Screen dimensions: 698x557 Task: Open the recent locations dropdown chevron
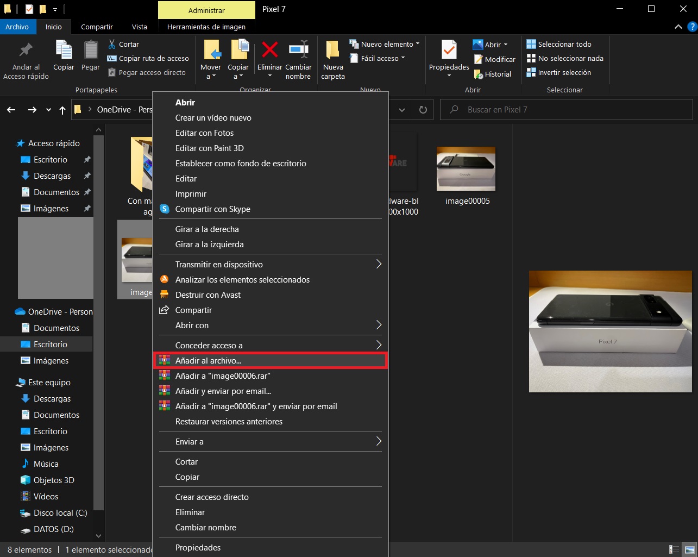tap(48, 110)
